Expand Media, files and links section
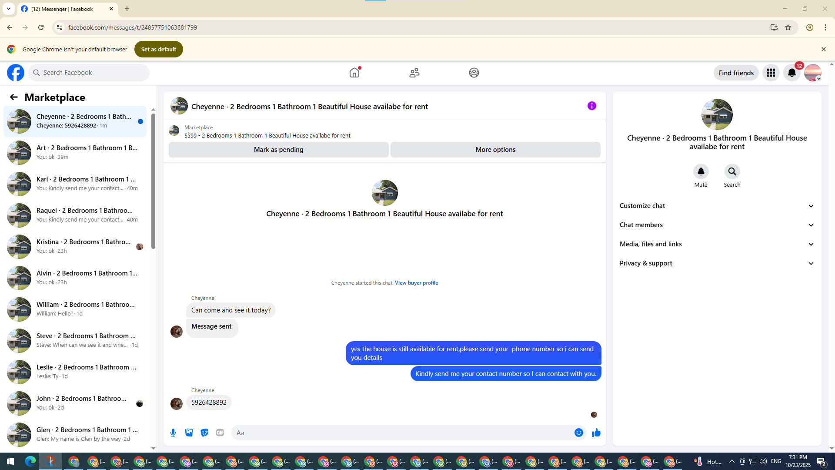Viewport: 835px width, 470px height. pos(717,244)
